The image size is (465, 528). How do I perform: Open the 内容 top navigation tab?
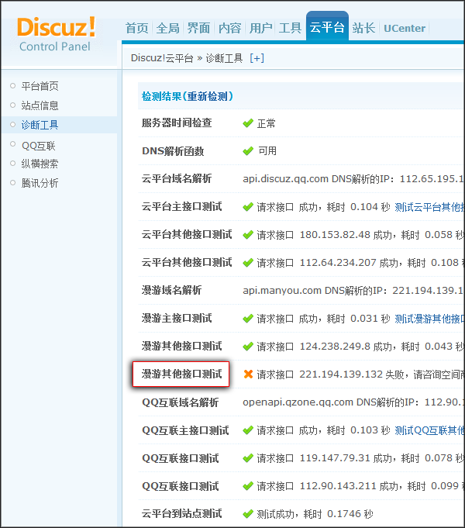[229, 28]
